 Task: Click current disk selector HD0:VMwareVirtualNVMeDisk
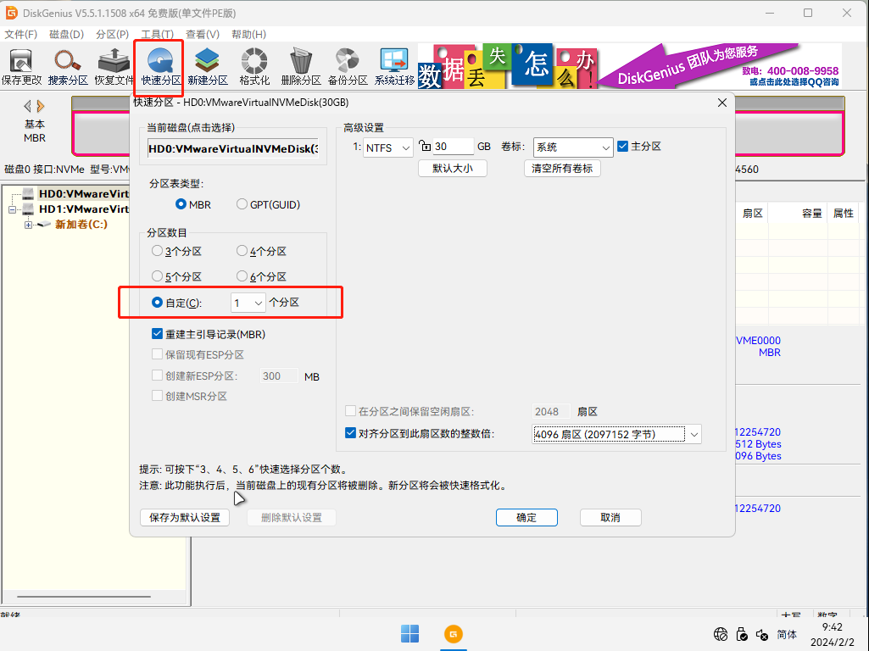(233, 148)
